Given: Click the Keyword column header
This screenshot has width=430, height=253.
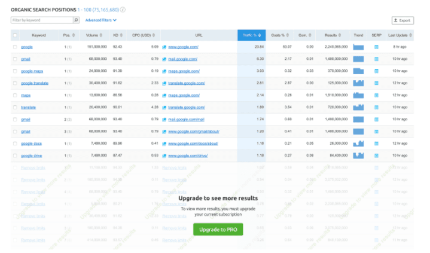Looking at the screenshot, I should click(x=39, y=35).
